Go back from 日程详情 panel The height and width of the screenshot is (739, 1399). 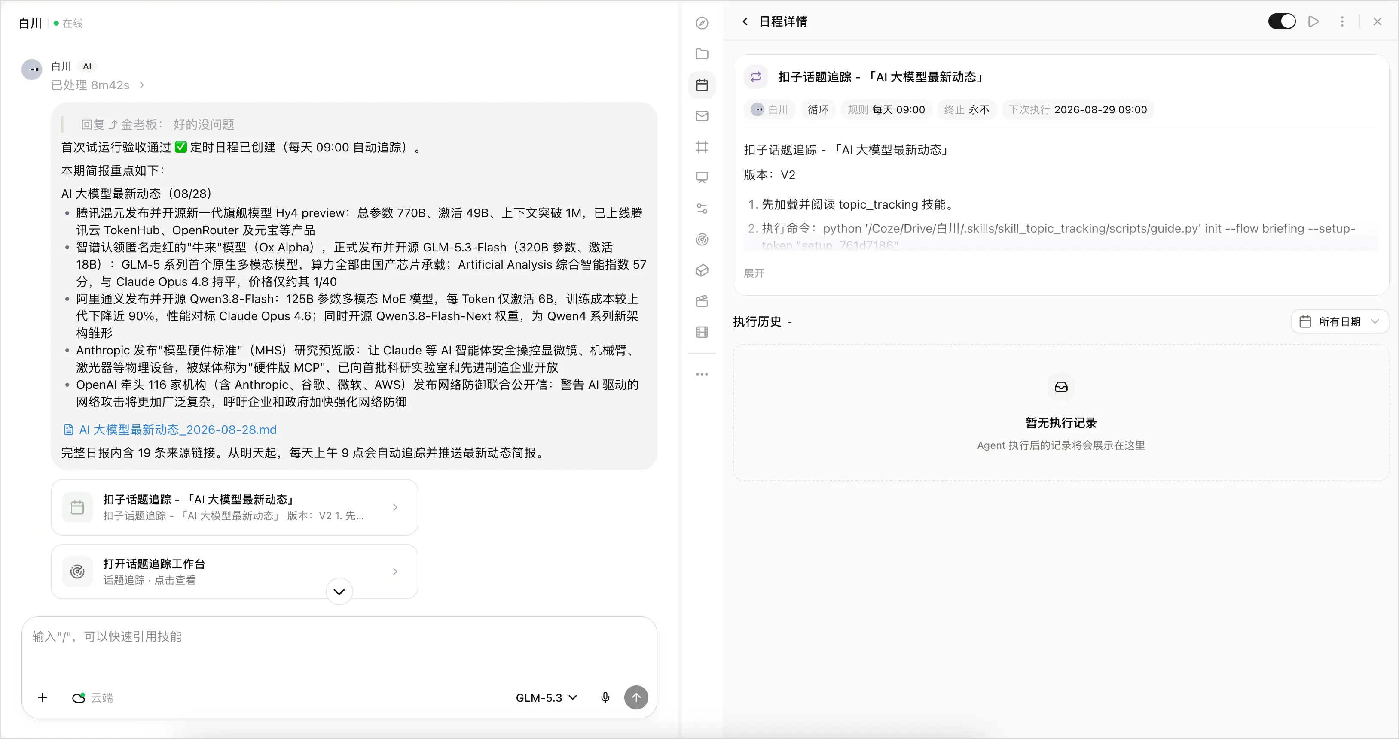point(745,21)
